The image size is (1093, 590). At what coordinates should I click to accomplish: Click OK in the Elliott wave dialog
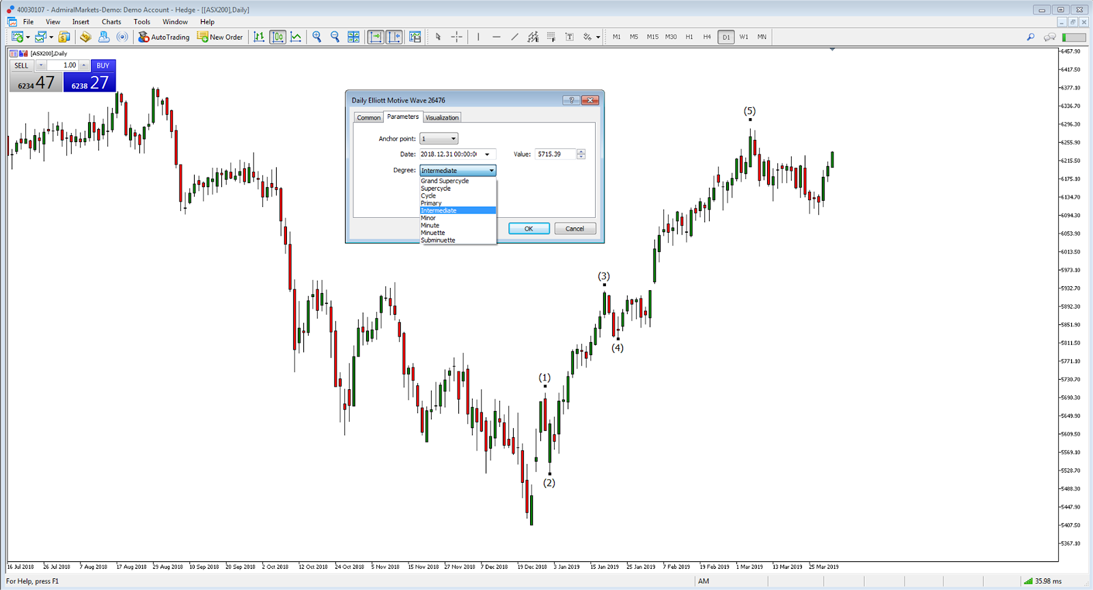point(529,229)
